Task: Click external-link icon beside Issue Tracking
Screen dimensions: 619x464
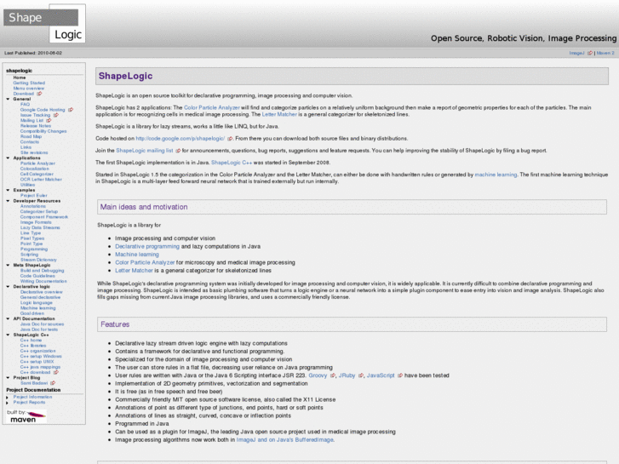Action: [x=56, y=115]
